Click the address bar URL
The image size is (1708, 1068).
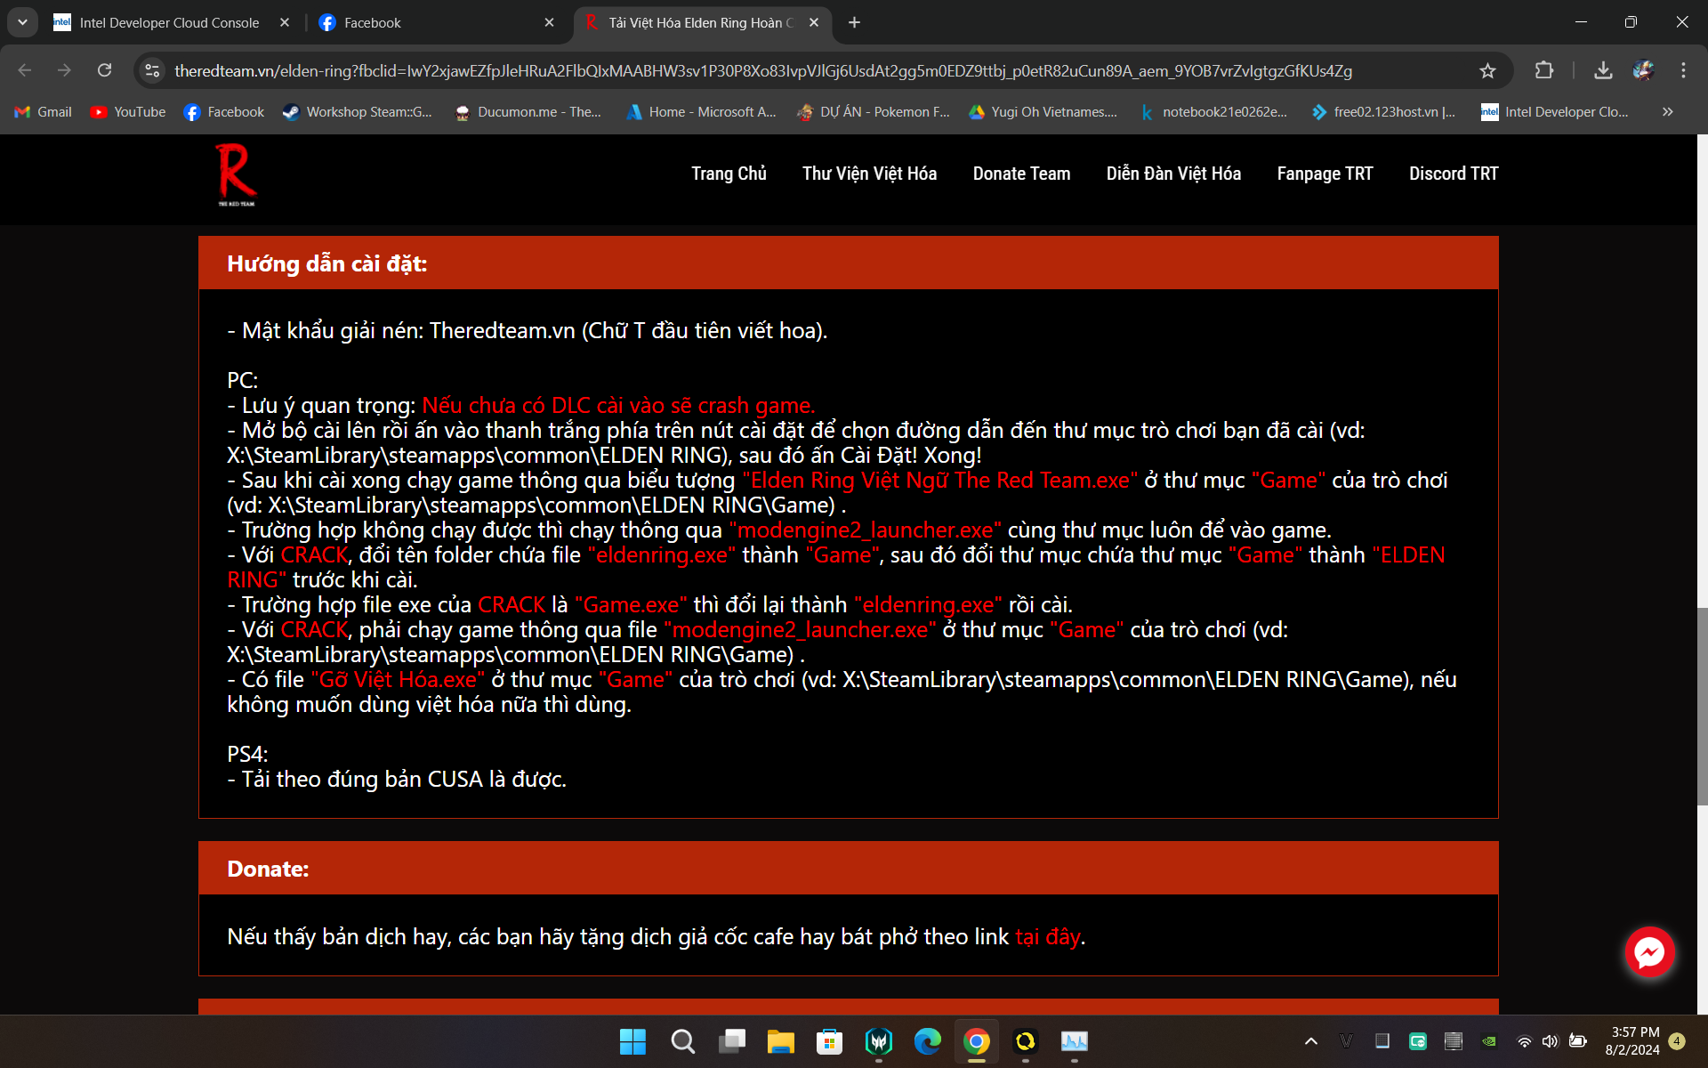763,70
